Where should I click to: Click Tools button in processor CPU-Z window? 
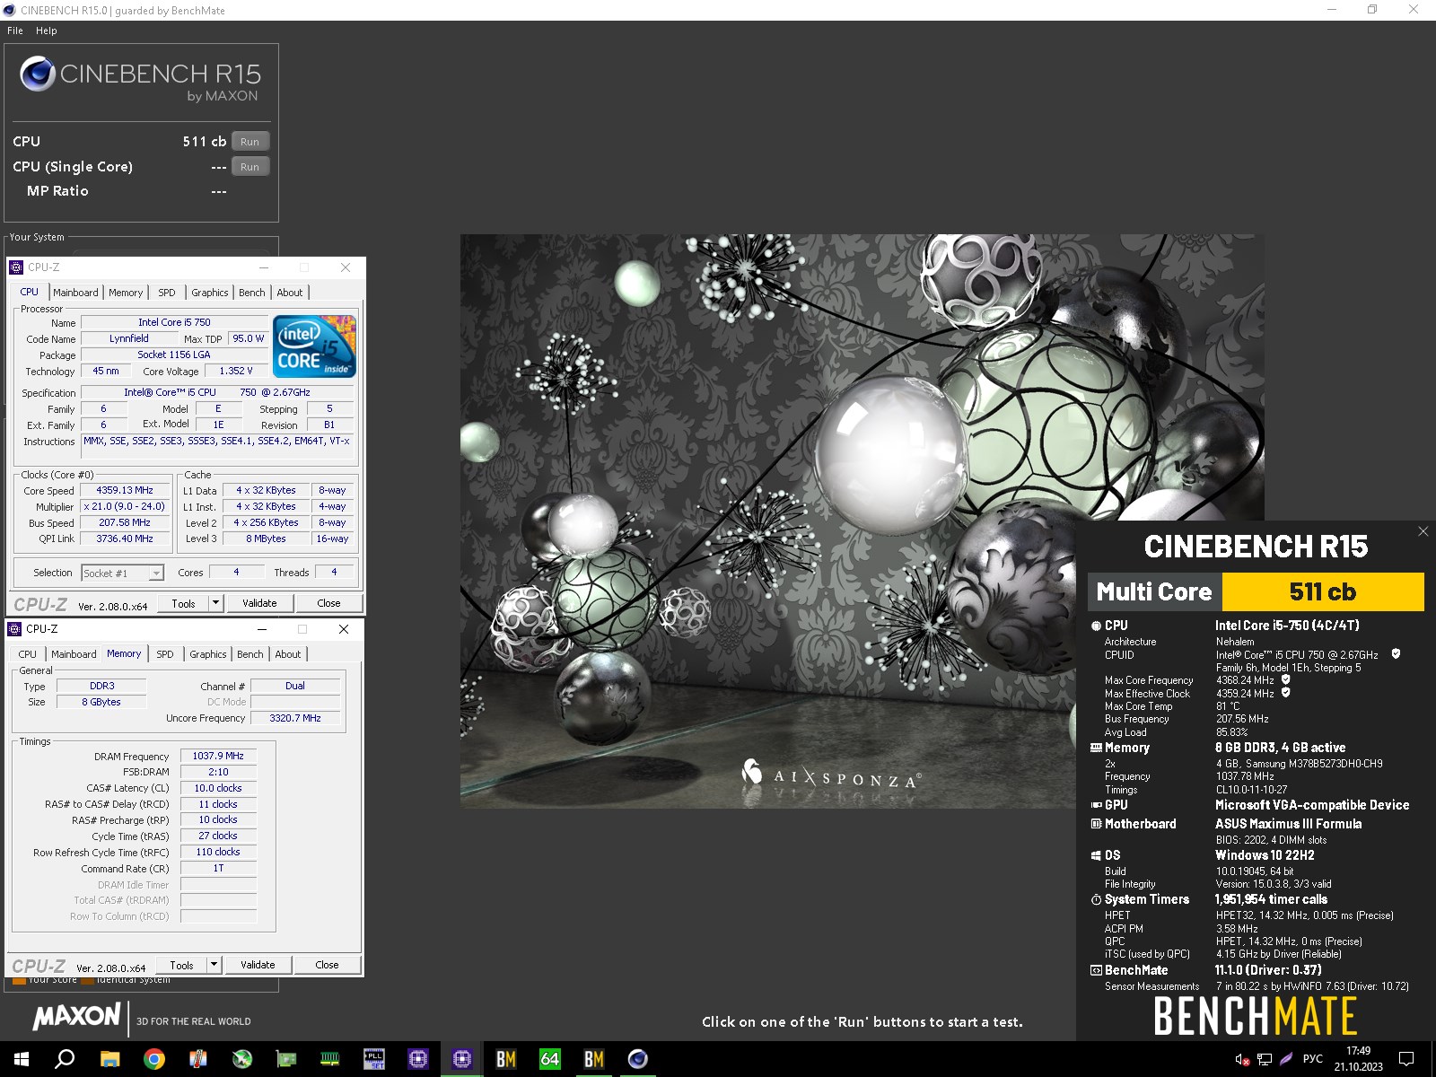tap(183, 603)
